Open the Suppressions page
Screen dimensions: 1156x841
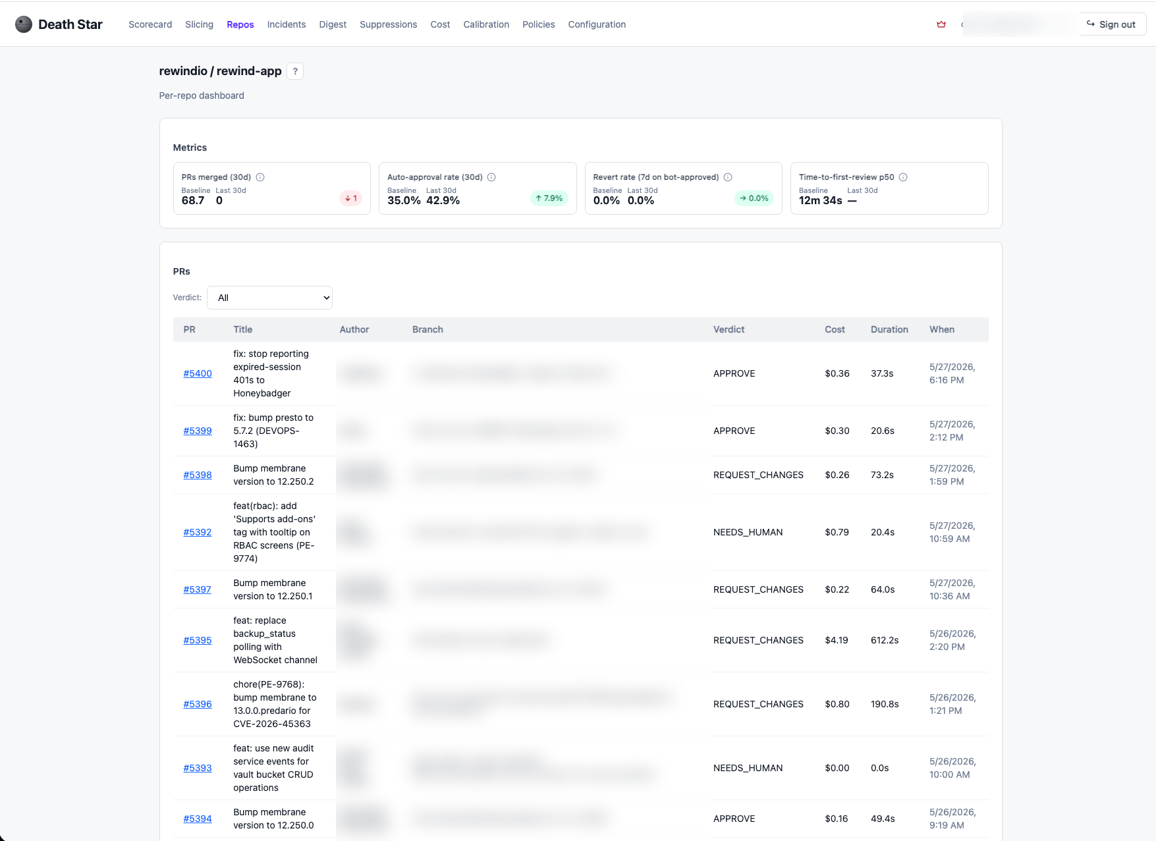click(389, 24)
